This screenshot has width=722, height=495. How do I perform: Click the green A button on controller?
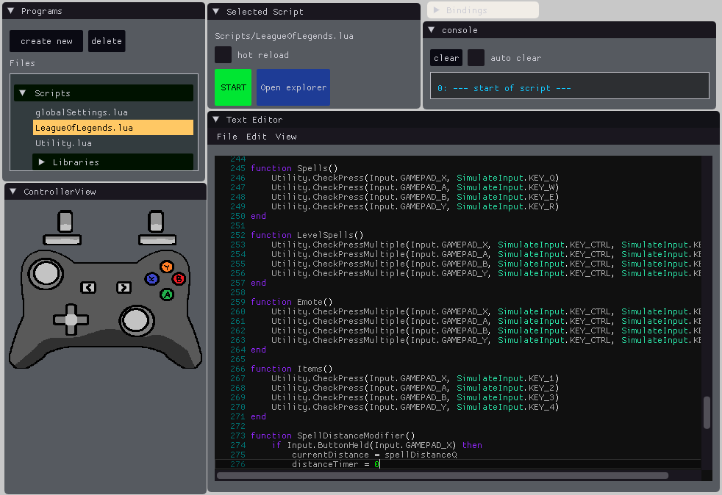167,295
